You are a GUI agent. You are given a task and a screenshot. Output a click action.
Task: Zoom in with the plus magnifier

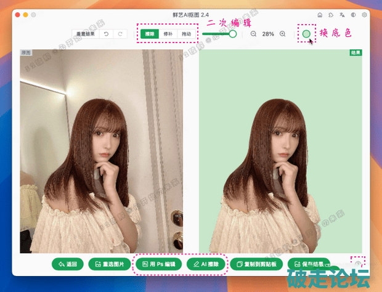tap(283, 34)
